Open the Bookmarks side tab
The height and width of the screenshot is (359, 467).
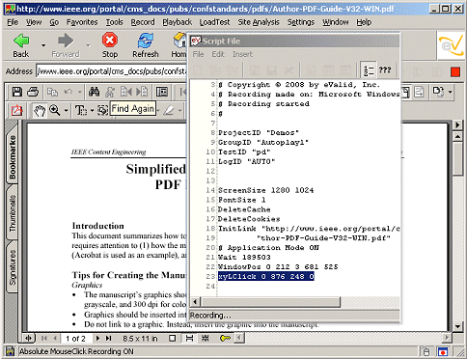pos(13,157)
